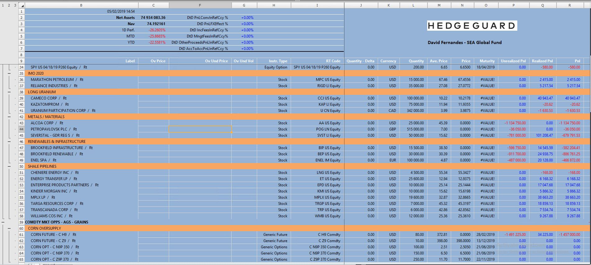This screenshot has width=591, height=265.
Task: Select column F header
Action: coord(200,5)
